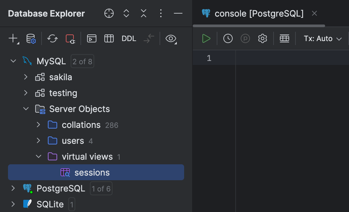Open the console settings gear
Image resolution: width=349 pixels, height=212 pixels.
(x=262, y=38)
